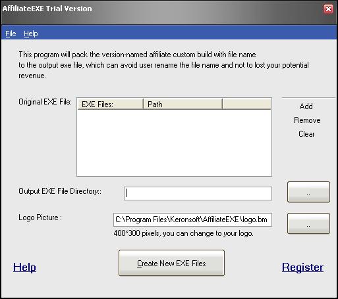Click the Logo Picture path field
Viewport: 338px width, 299px height.
(x=192, y=219)
